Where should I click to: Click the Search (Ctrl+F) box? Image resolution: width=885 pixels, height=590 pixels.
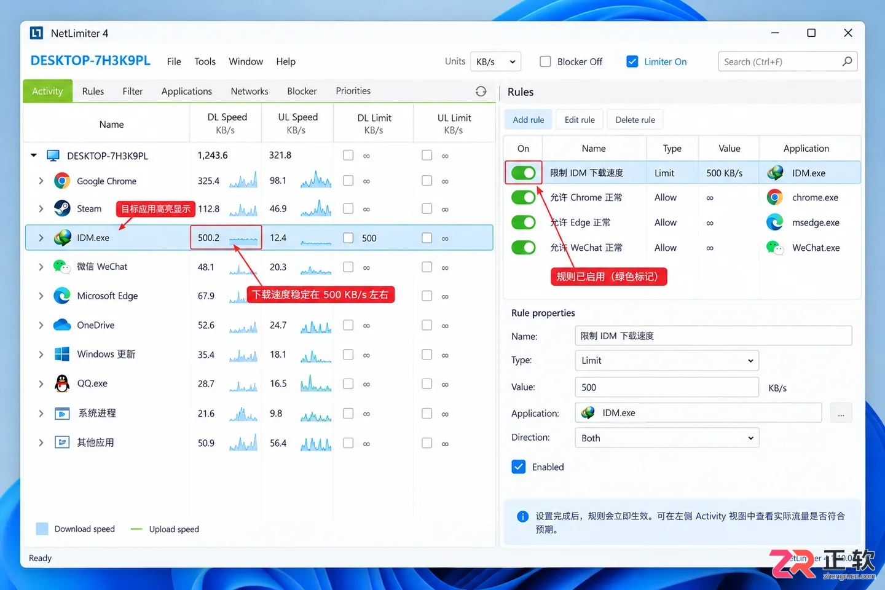[x=787, y=61]
